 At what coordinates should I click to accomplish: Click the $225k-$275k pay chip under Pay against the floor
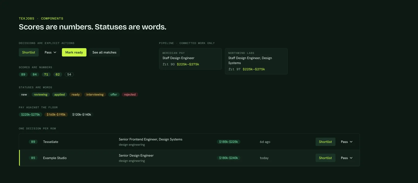pos(31,115)
